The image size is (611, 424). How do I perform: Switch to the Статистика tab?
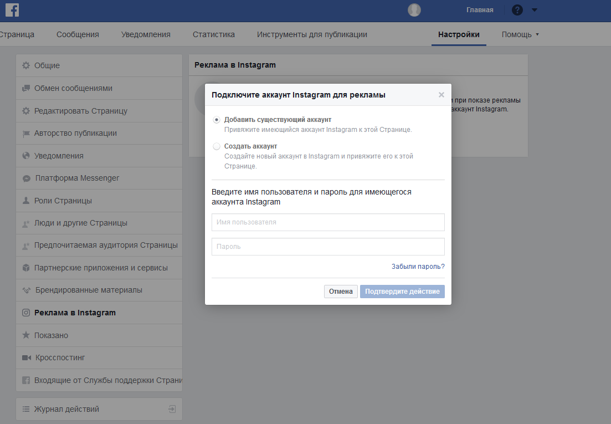(213, 34)
